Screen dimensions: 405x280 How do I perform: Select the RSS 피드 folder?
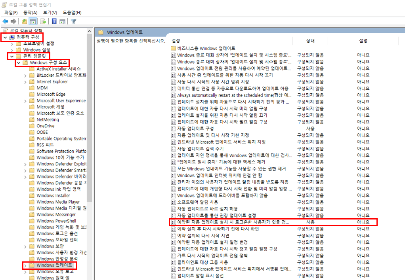pos(45,145)
